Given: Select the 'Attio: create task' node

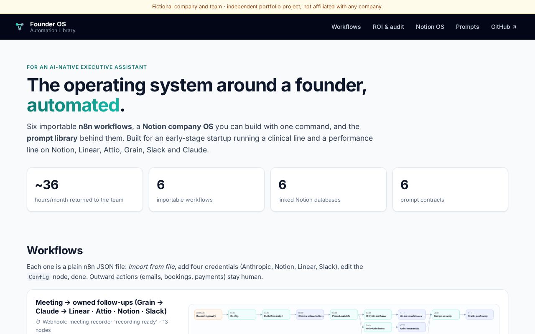Looking at the screenshot, I should pos(412,327).
